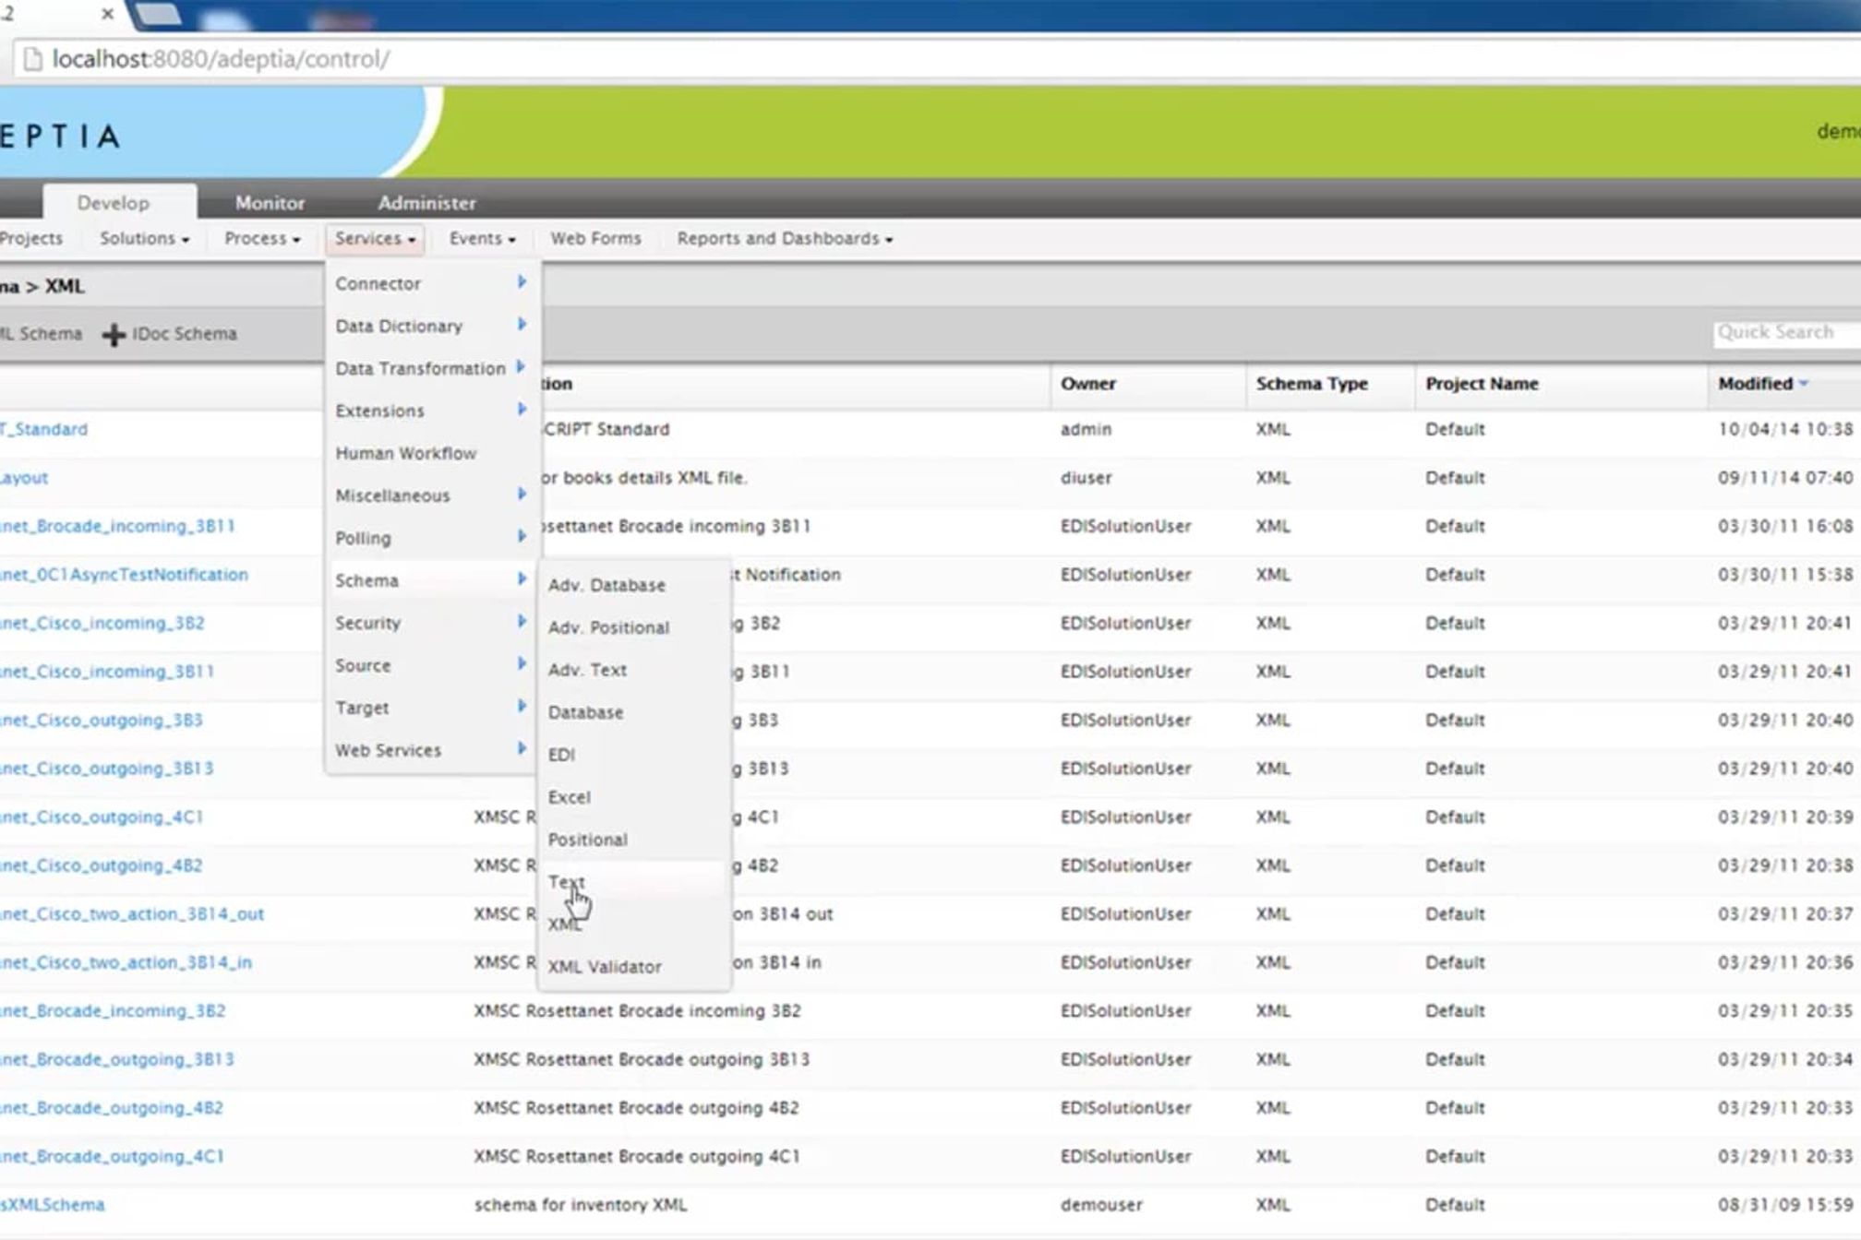This screenshot has height=1240, width=1861.
Task: Open Reports and Dashboards dropdown
Action: (785, 238)
